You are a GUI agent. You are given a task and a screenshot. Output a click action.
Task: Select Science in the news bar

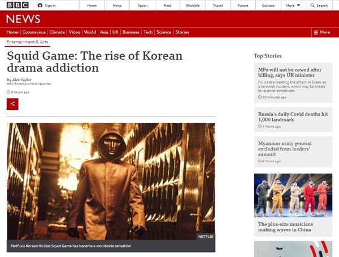point(164,32)
